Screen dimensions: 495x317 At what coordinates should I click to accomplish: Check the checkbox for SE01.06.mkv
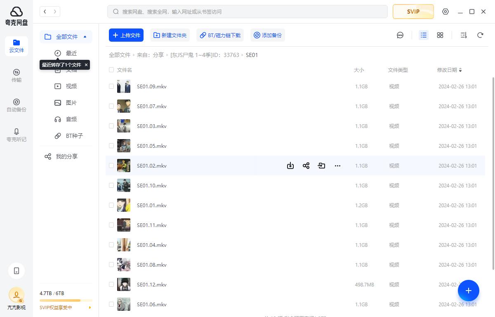[x=111, y=304]
